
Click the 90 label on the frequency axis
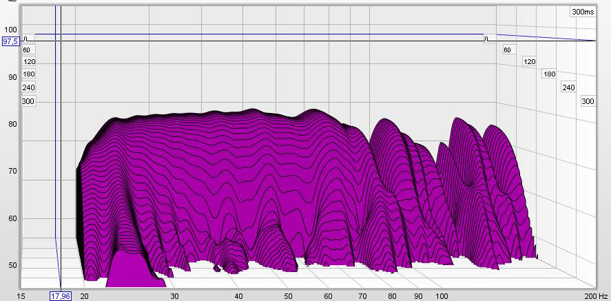point(418,296)
